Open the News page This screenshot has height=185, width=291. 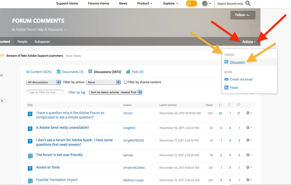[x=123, y=3]
